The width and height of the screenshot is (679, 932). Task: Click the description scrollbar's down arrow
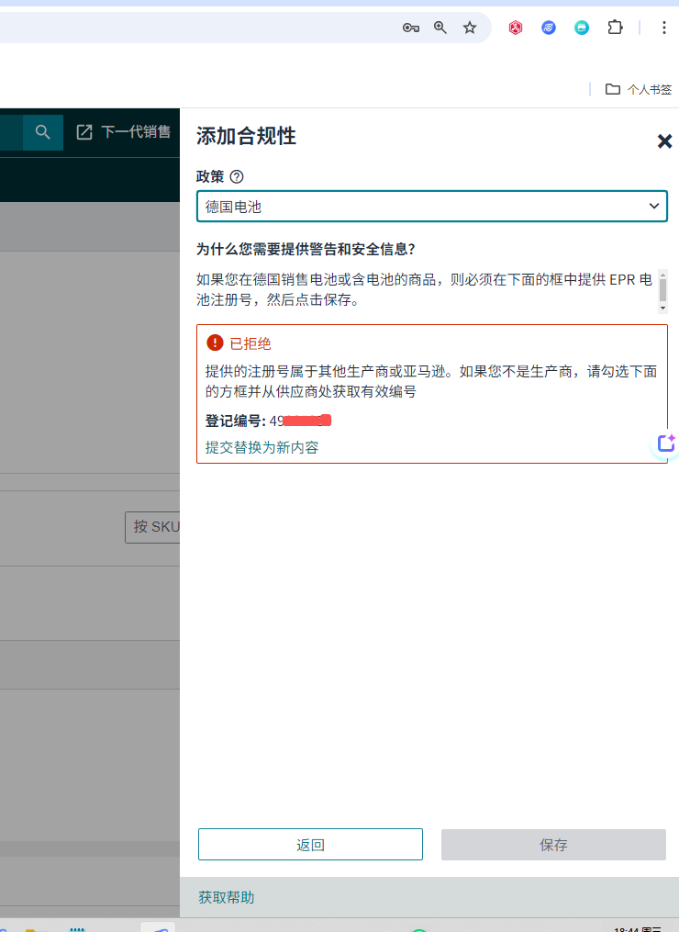coord(662,309)
